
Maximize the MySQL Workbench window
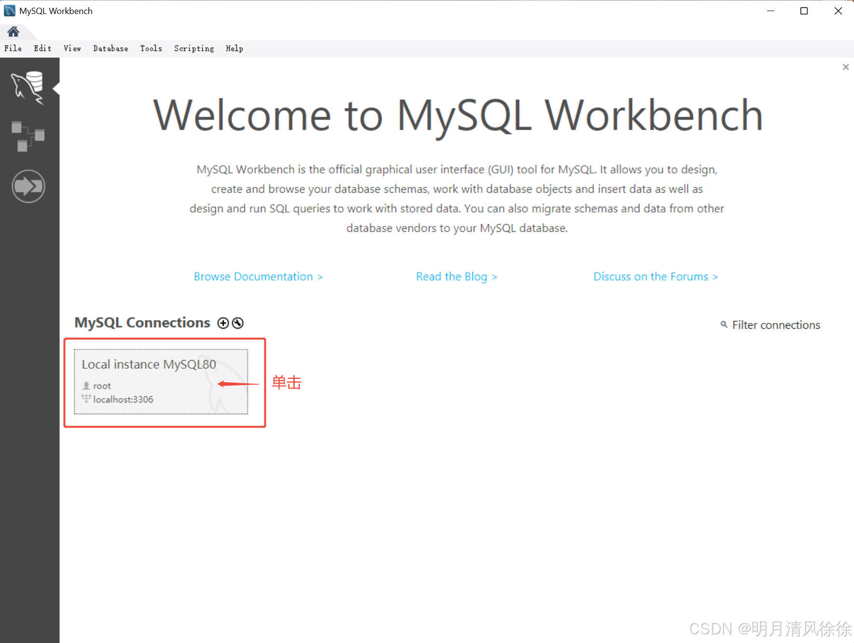(x=804, y=11)
